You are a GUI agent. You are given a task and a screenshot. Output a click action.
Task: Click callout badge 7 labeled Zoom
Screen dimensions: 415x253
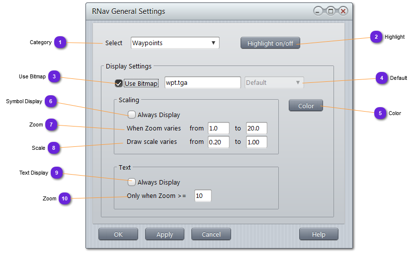[51, 125]
